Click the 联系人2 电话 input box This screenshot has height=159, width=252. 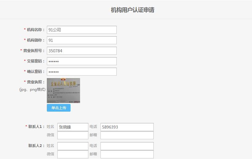(127, 146)
